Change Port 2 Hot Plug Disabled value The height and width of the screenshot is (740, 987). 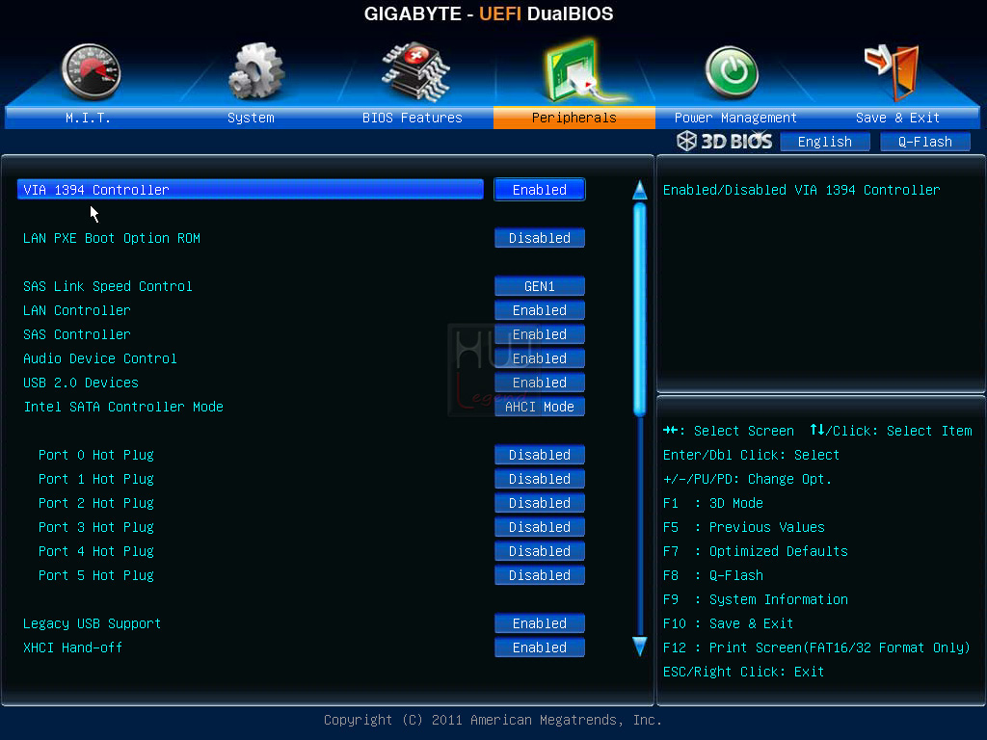[540, 503]
